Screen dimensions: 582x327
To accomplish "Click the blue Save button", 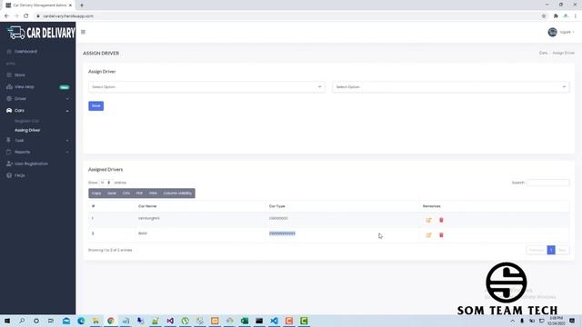I will [96, 106].
